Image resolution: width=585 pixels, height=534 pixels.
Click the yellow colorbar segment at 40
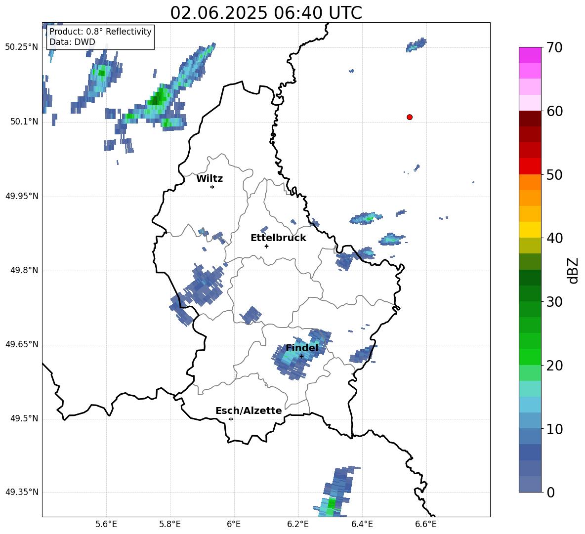[530, 230]
